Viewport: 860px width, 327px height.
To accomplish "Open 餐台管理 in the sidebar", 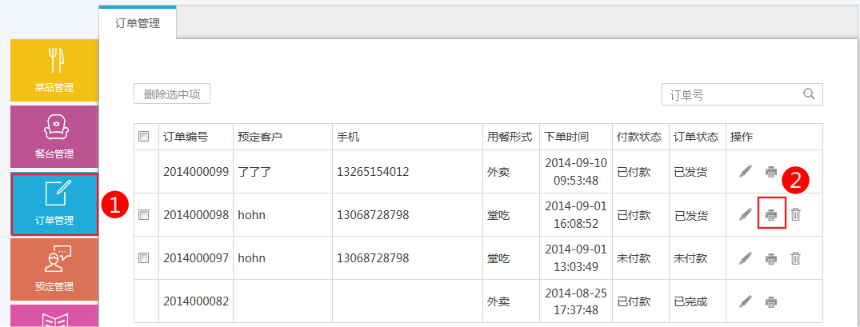I will [x=54, y=136].
